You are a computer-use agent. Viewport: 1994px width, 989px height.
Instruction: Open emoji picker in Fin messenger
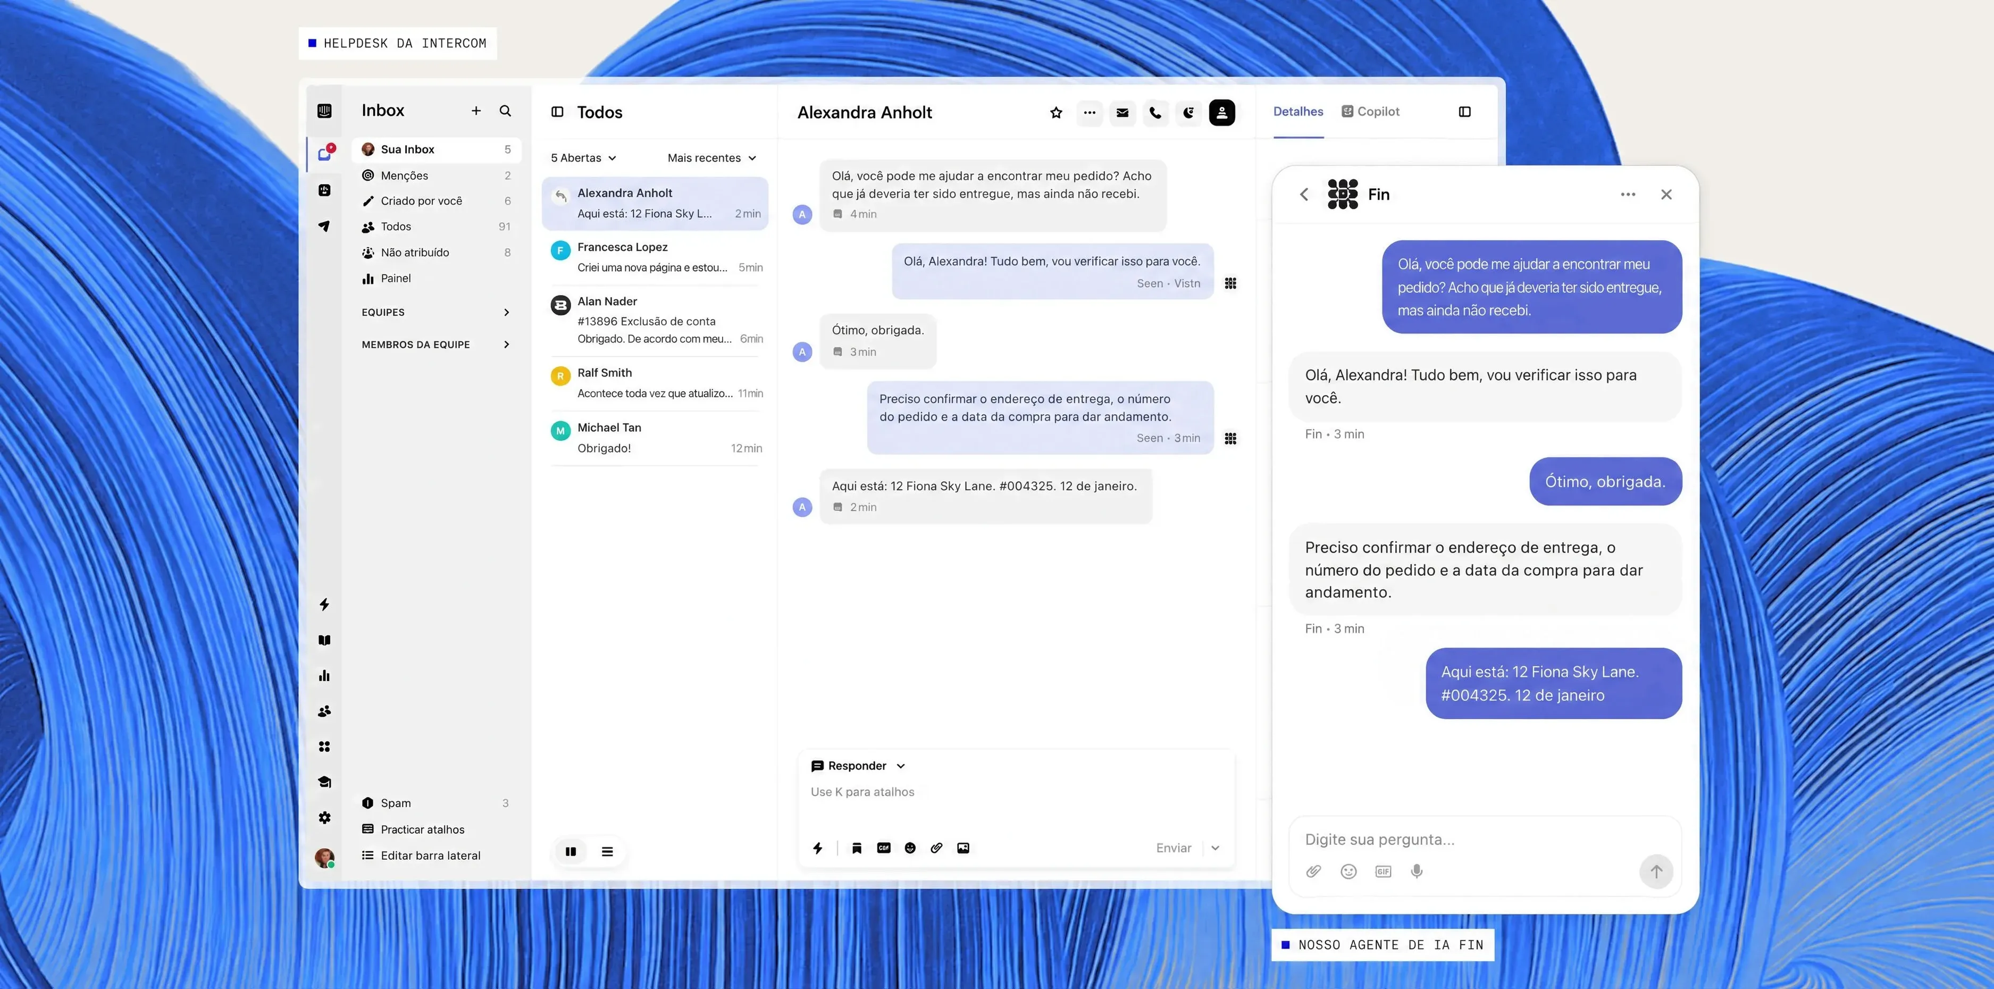1348,871
